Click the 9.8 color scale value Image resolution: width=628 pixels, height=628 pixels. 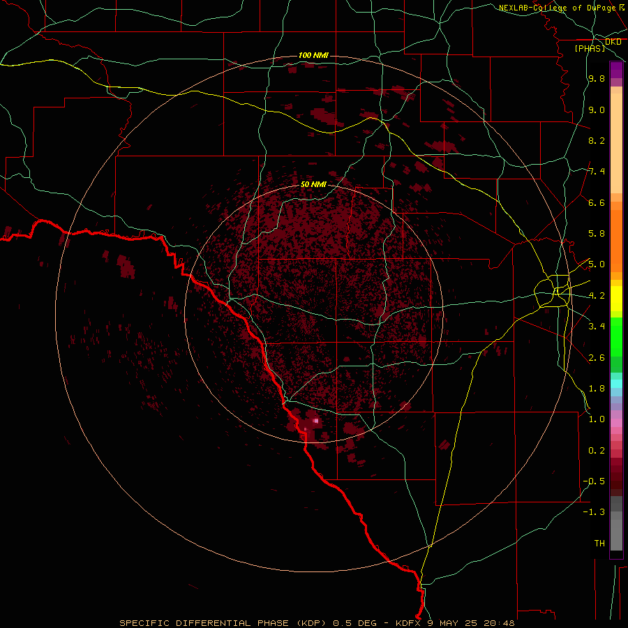tap(597, 78)
